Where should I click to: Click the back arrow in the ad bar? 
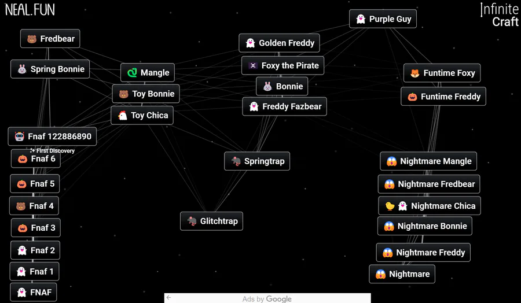tap(169, 297)
